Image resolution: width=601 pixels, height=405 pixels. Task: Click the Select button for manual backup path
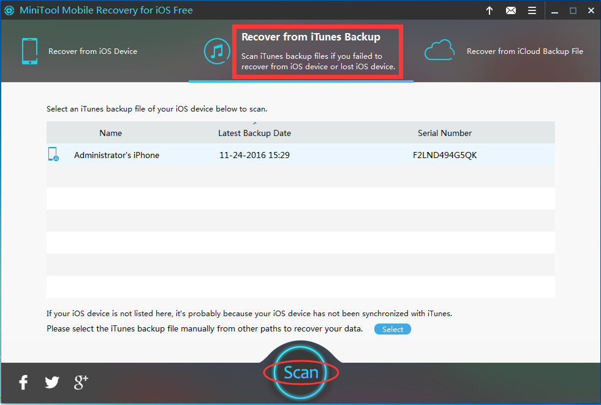[393, 329]
